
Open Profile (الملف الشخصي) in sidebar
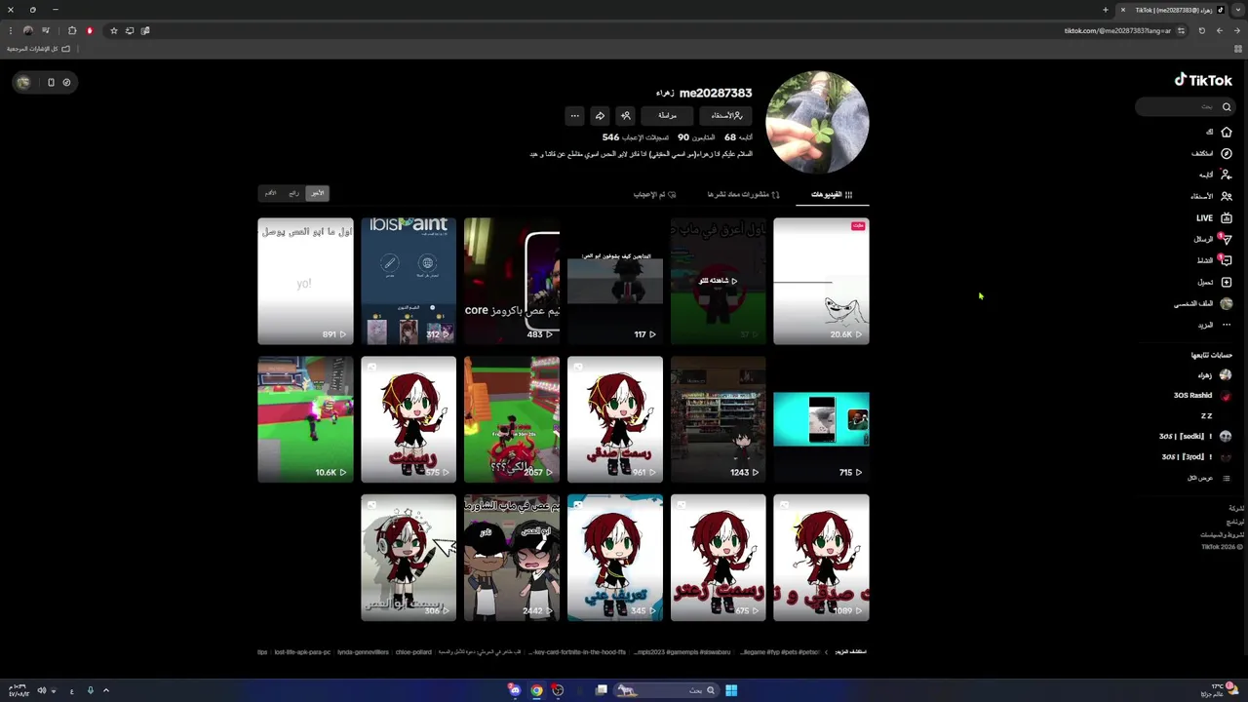(1203, 303)
